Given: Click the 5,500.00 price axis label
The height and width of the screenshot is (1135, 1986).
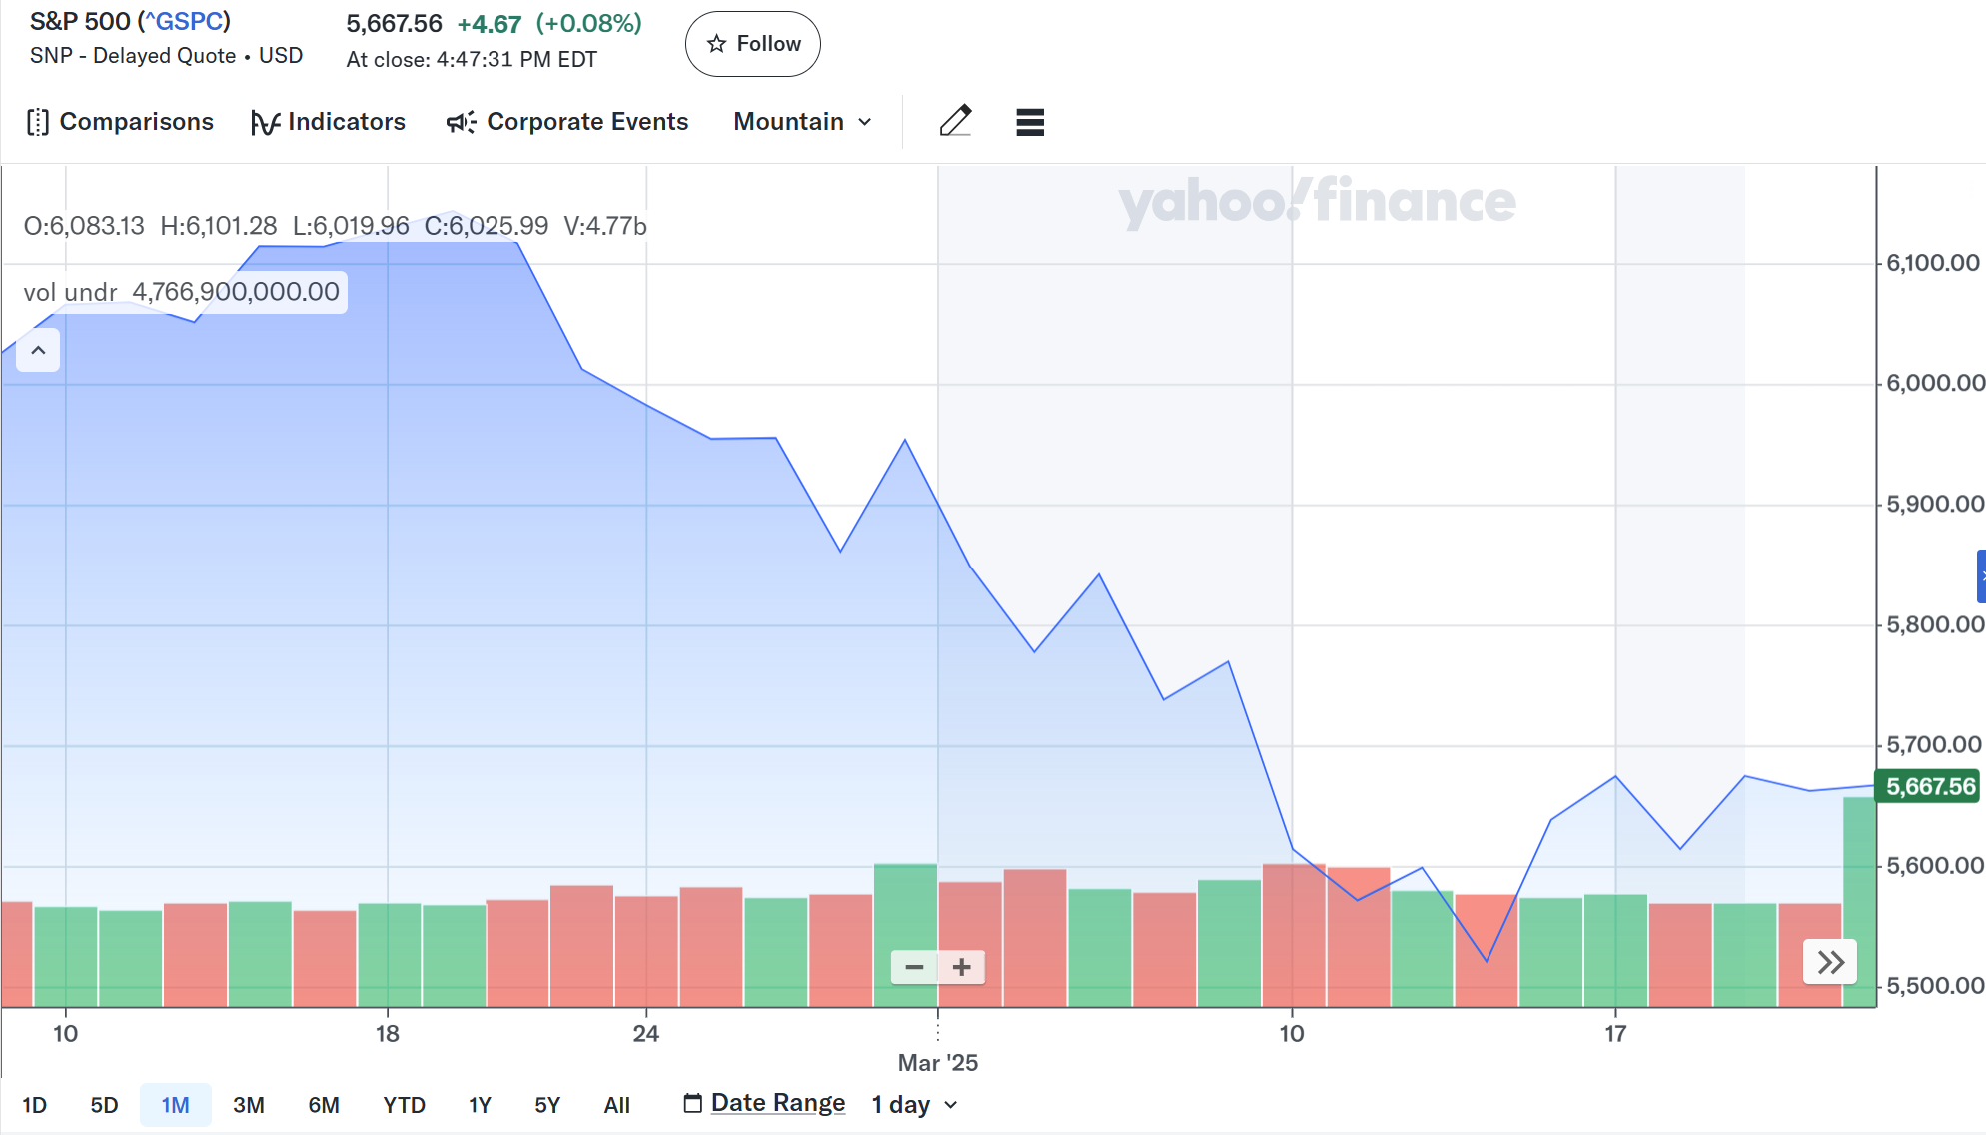Looking at the screenshot, I should pos(1934,986).
